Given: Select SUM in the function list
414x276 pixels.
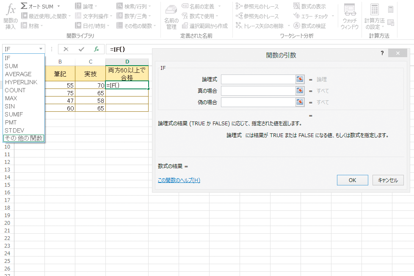Looking at the screenshot, I should pyautogui.click(x=24, y=66).
